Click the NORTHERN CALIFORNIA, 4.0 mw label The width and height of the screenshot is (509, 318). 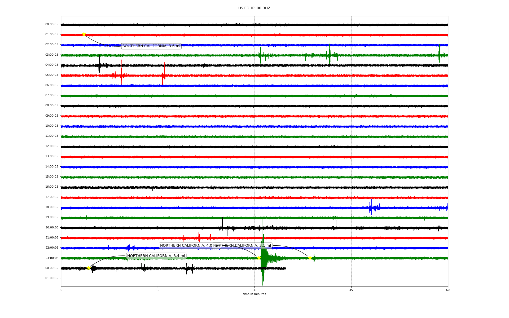(186, 246)
